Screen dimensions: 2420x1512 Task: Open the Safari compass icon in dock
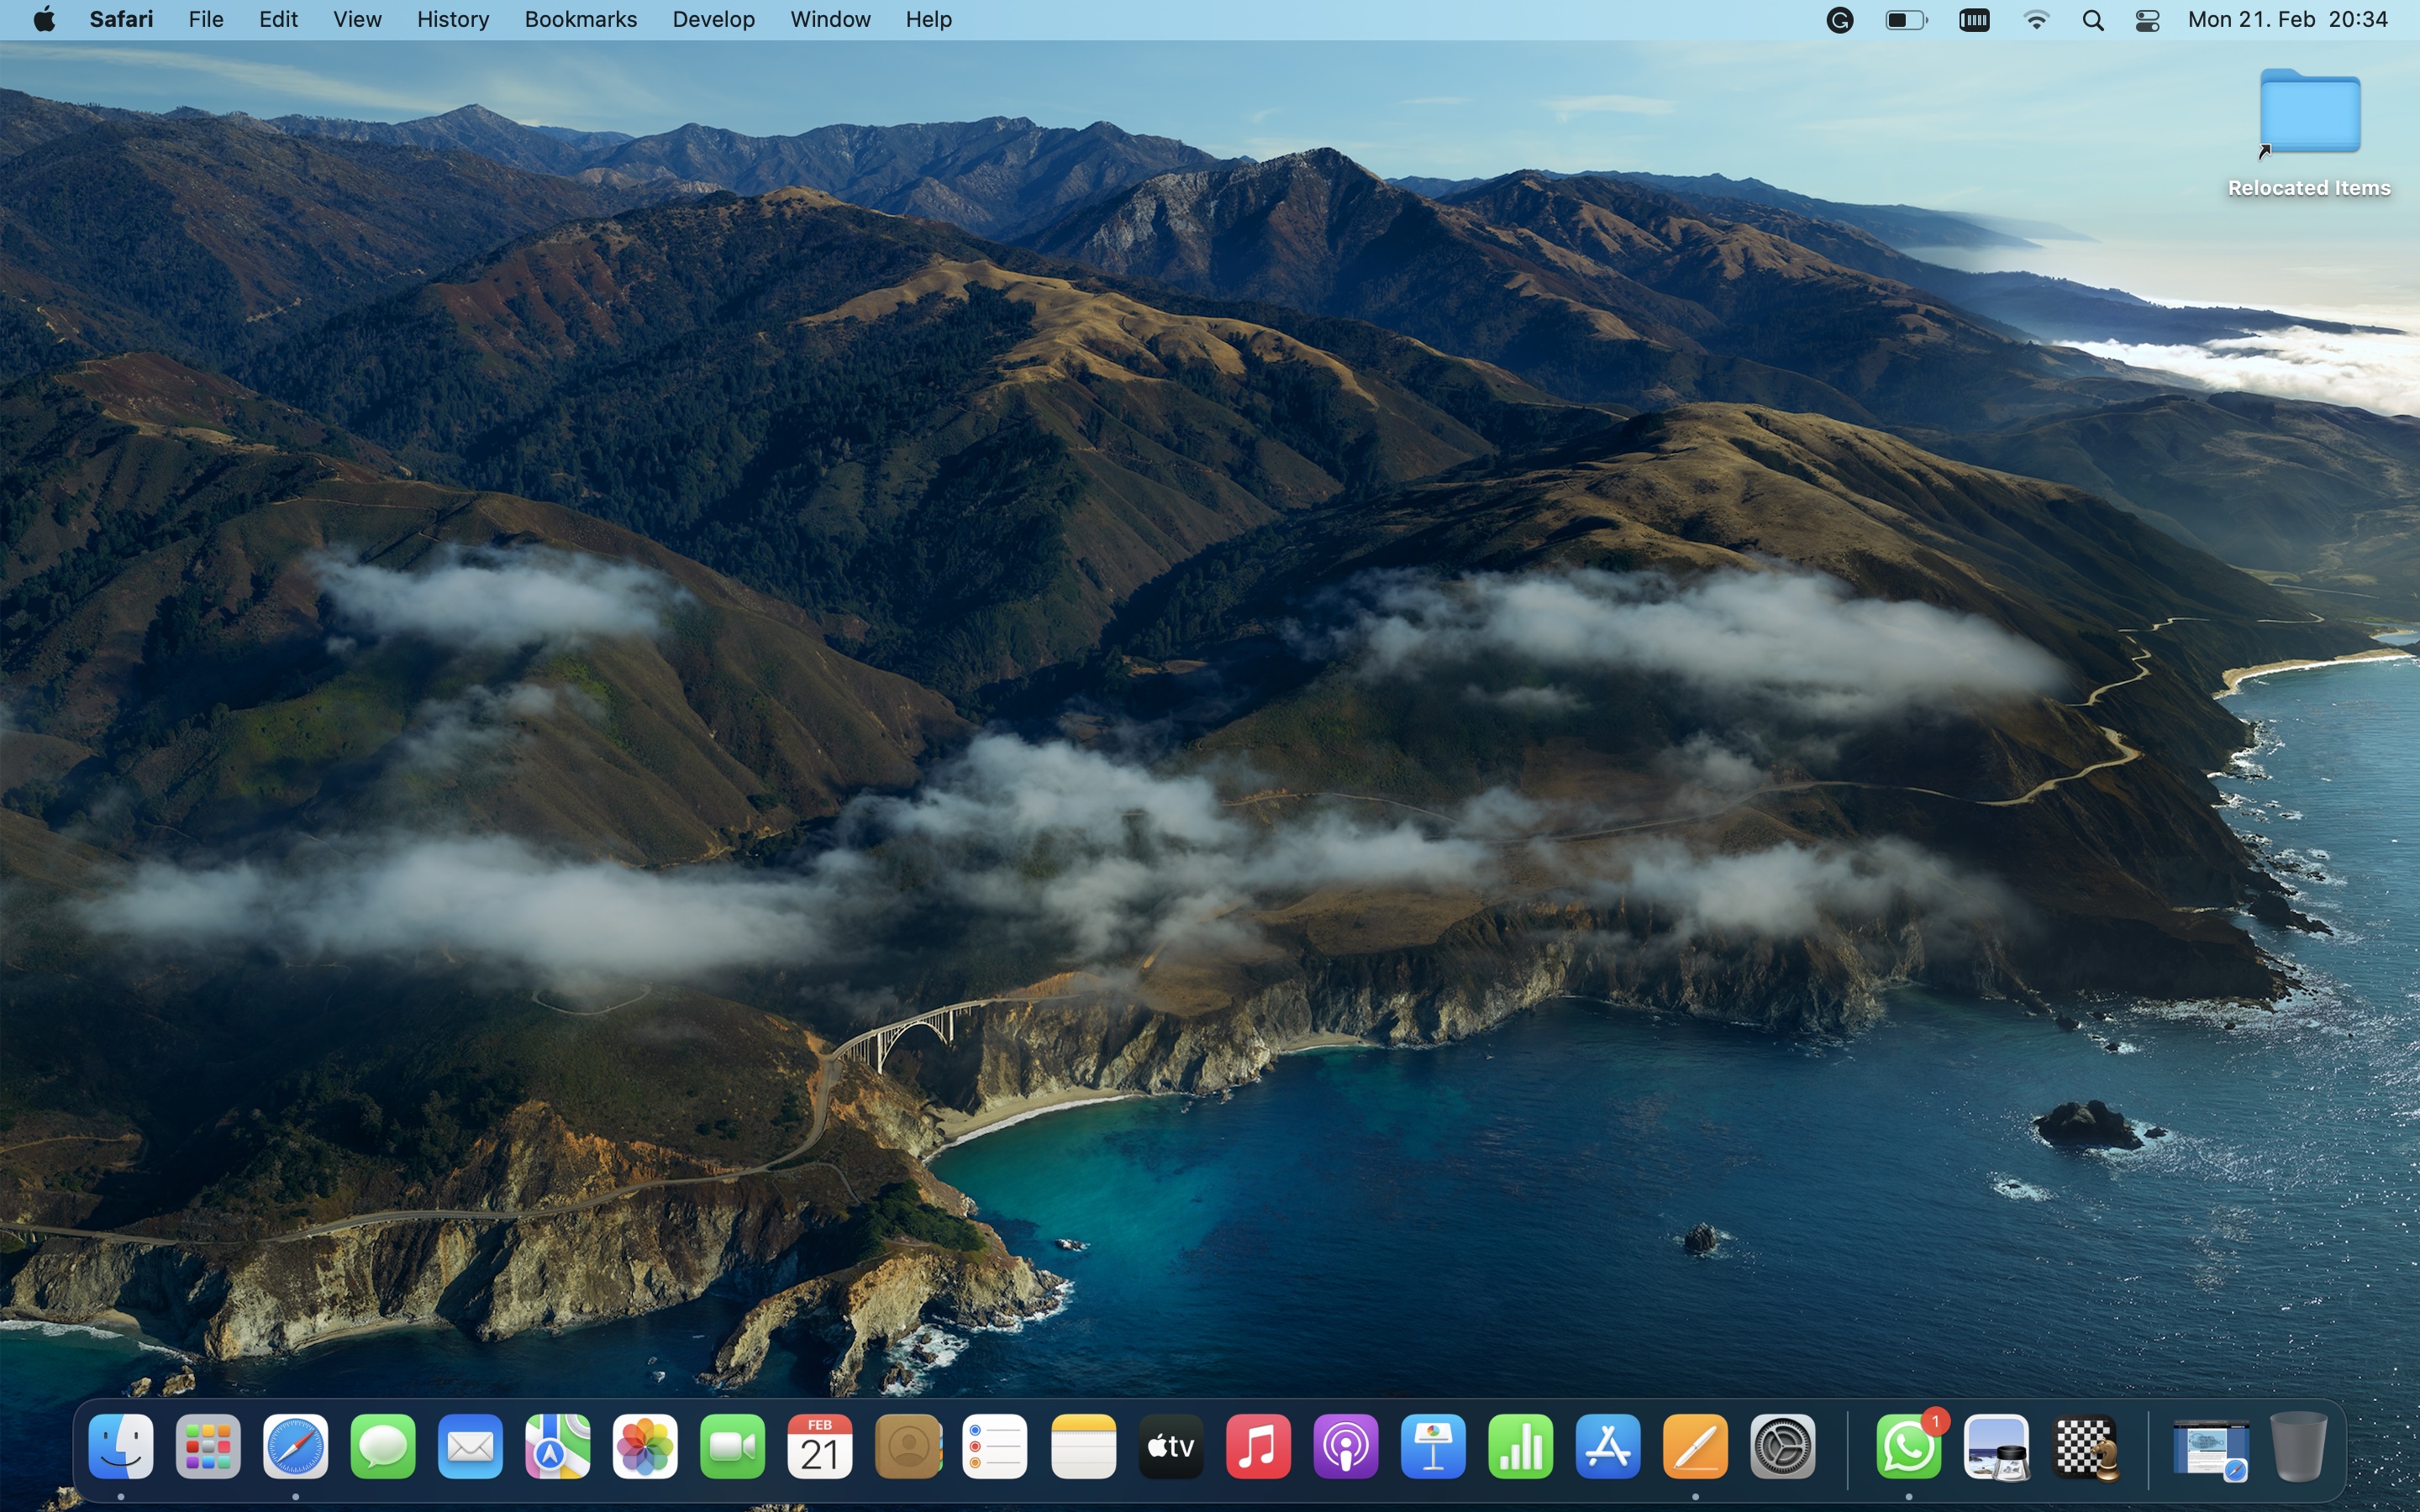tap(295, 1446)
